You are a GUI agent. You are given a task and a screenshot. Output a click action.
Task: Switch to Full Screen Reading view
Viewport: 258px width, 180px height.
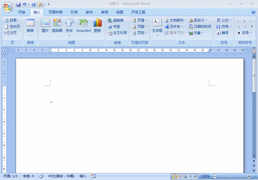(180, 176)
